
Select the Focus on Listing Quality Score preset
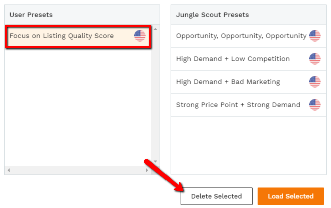pos(78,36)
